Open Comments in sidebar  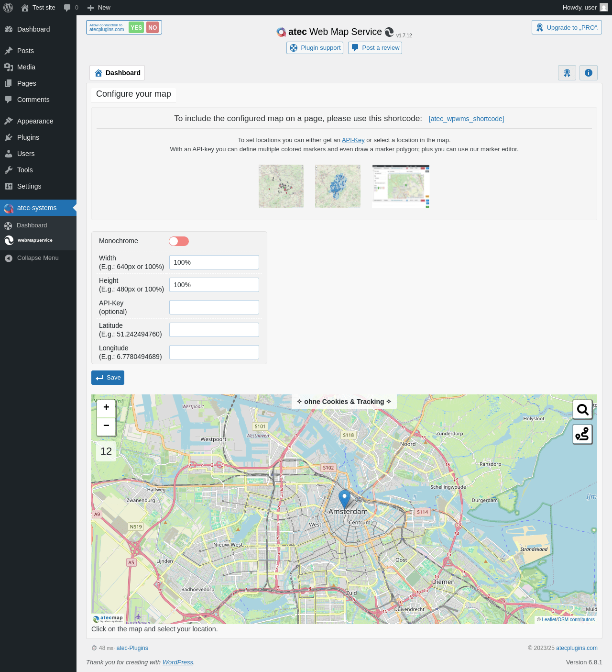click(x=38, y=100)
